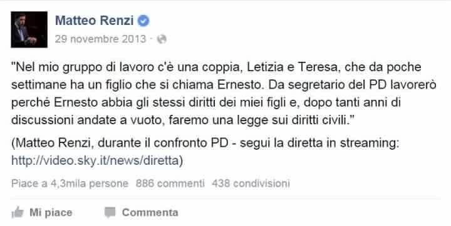Click the blue verified badge beside Matteo Renzi
The width and height of the screenshot is (451, 226).
143,21
